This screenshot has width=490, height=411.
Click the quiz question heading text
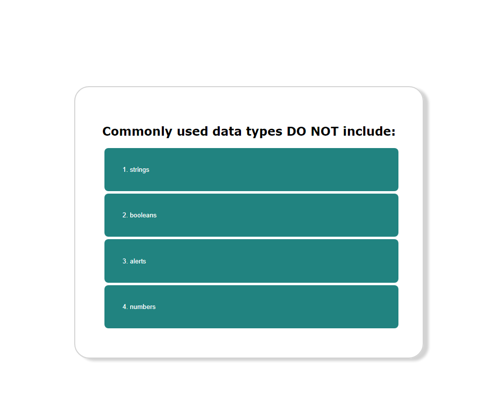coord(249,131)
